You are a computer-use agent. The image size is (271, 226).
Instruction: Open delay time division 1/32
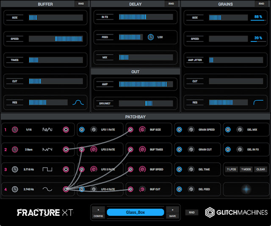(x=160, y=37)
